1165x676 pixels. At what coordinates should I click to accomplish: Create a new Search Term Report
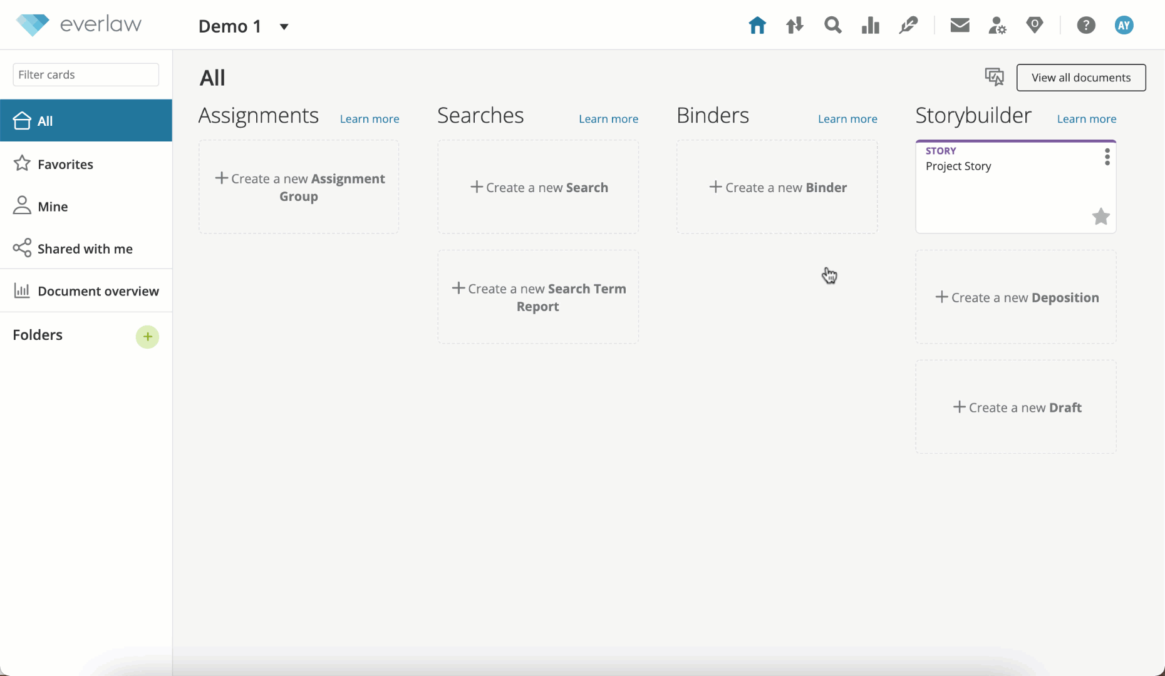point(538,297)
